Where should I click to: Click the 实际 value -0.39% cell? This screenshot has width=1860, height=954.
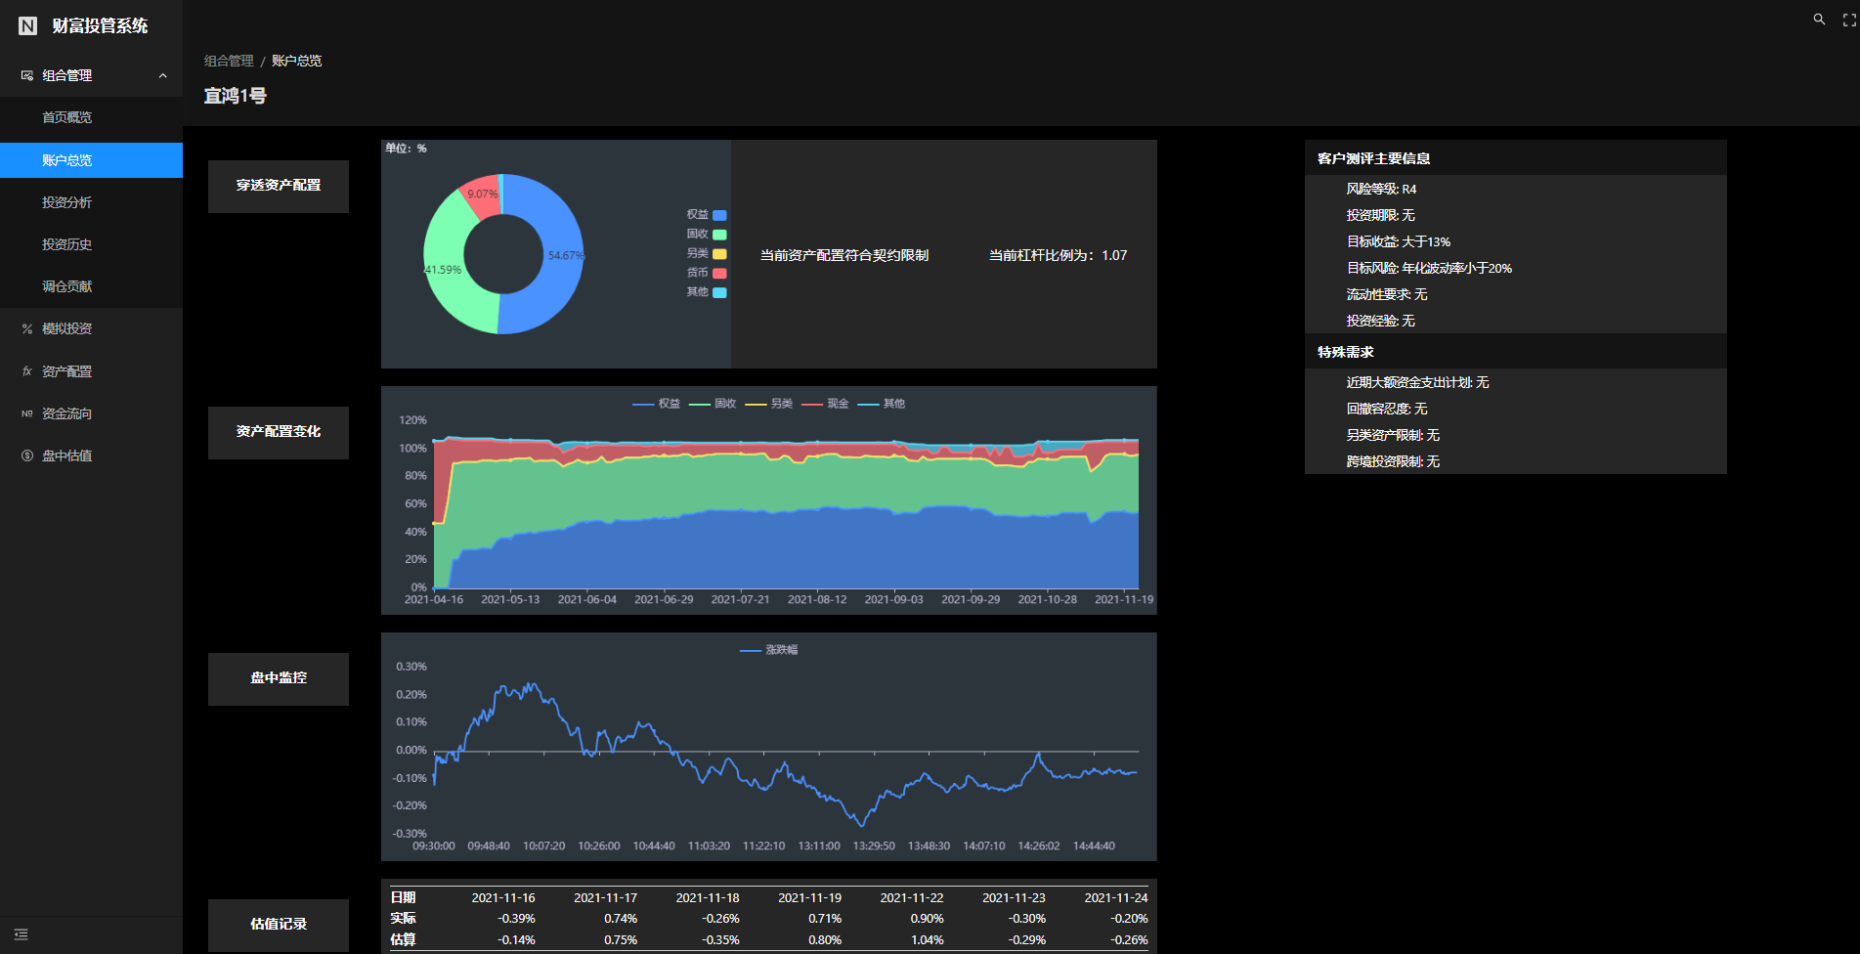click(x=516, y=919)
